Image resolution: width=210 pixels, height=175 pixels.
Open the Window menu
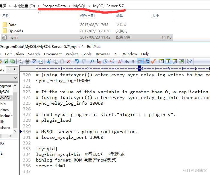click(x=130, y=54)
